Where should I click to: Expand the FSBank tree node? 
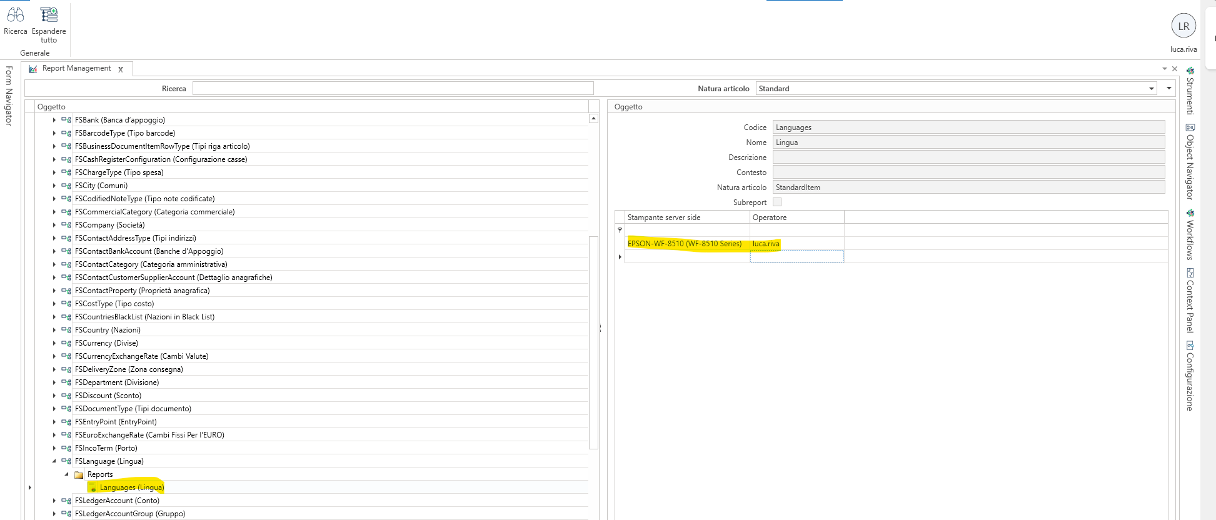click(x=54, y=120)
